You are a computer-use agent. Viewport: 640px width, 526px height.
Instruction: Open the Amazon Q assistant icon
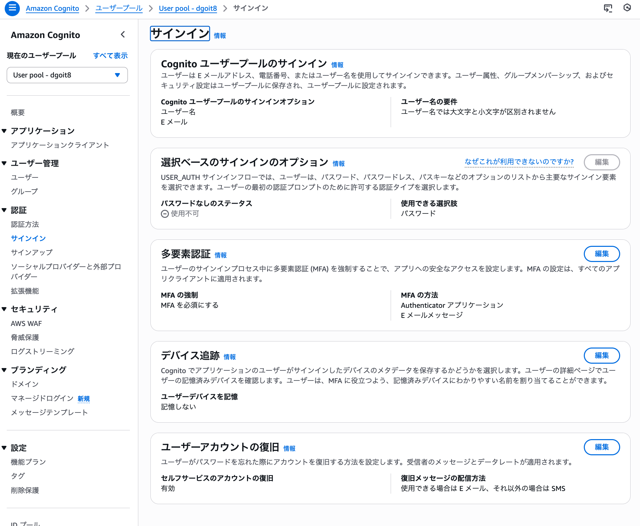point(627,8)
